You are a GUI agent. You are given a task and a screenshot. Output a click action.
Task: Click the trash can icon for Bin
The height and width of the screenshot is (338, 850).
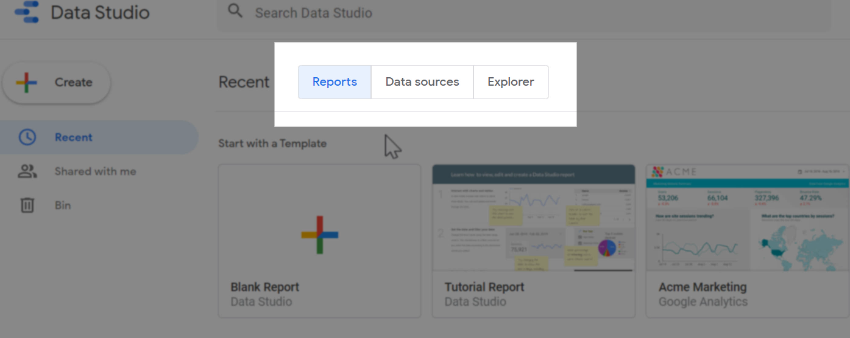click(27, 205)
